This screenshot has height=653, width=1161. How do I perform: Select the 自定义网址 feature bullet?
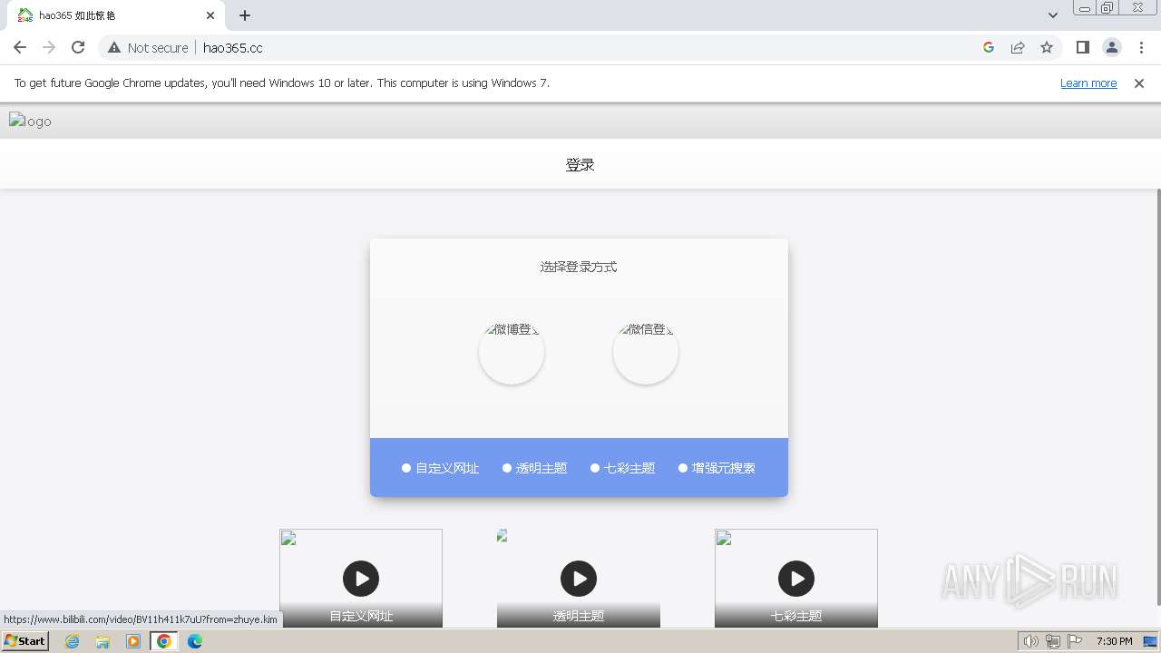click(x=440, y=468)
